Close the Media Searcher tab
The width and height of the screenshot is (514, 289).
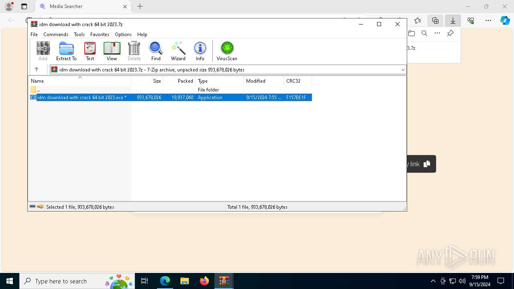coord(125,6)
